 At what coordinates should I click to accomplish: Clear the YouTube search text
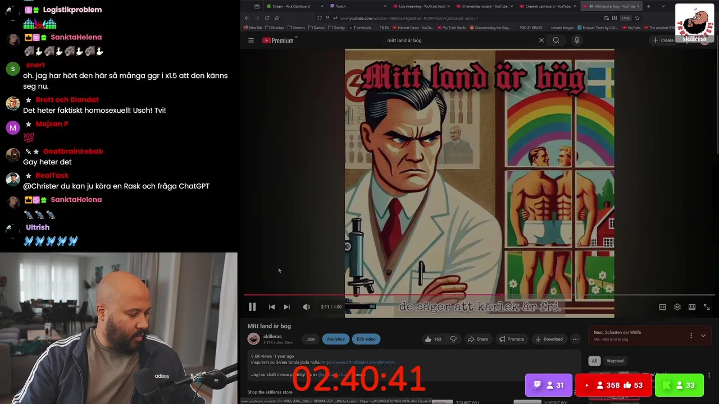[541, 40]
